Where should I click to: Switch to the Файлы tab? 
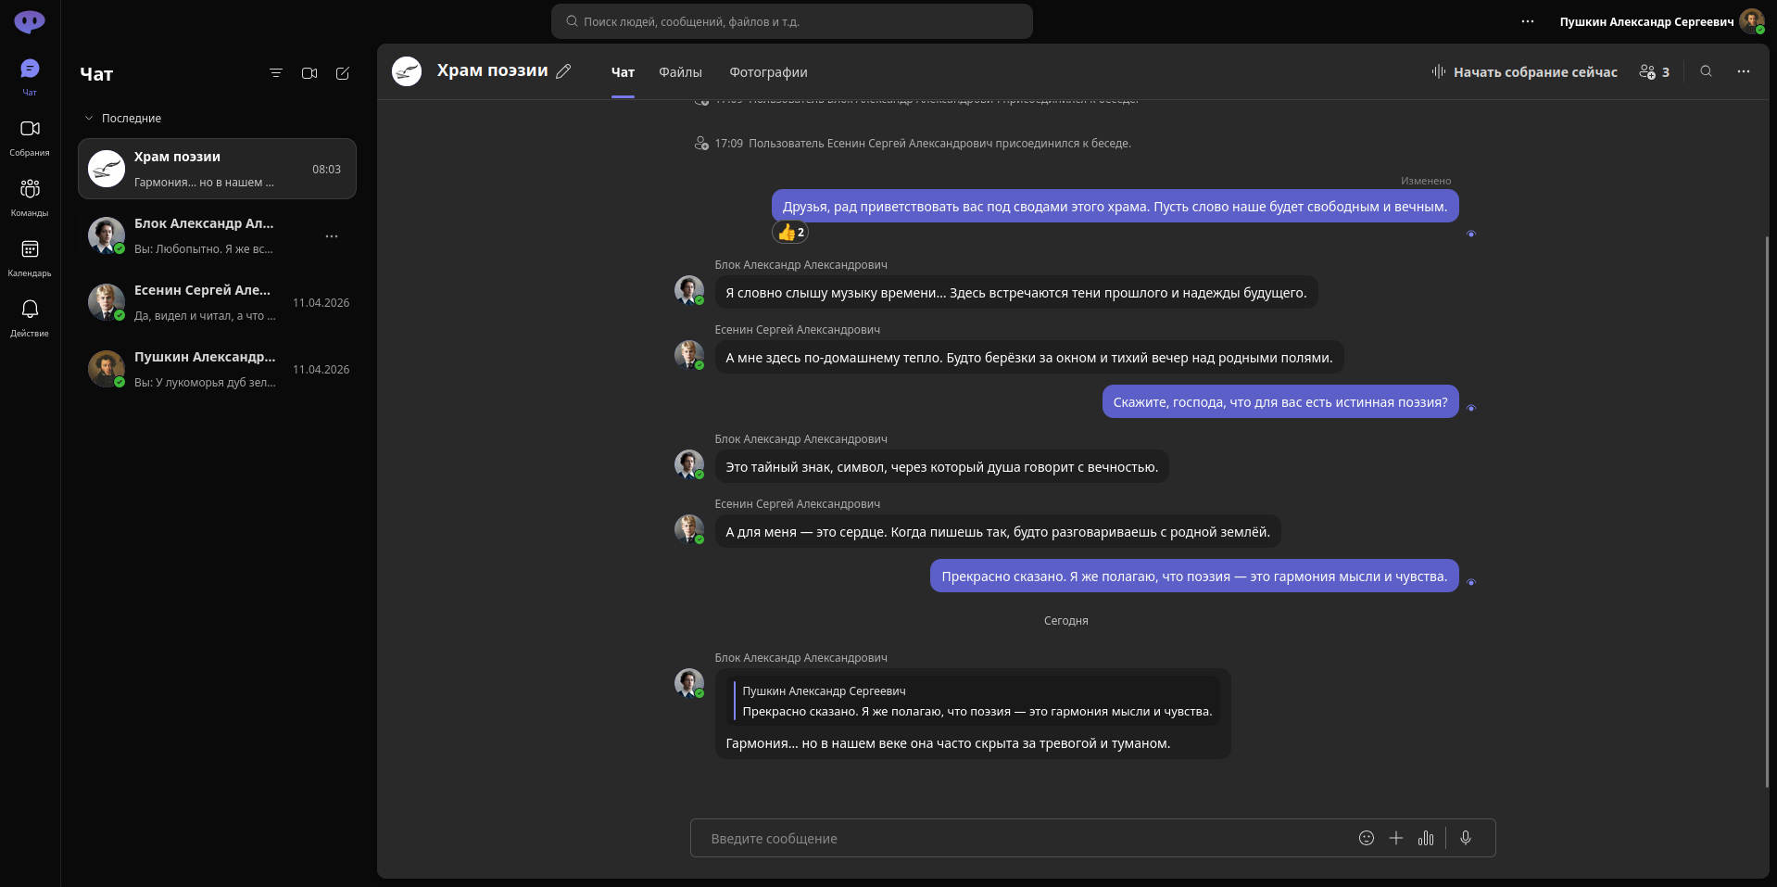point(680,72)
